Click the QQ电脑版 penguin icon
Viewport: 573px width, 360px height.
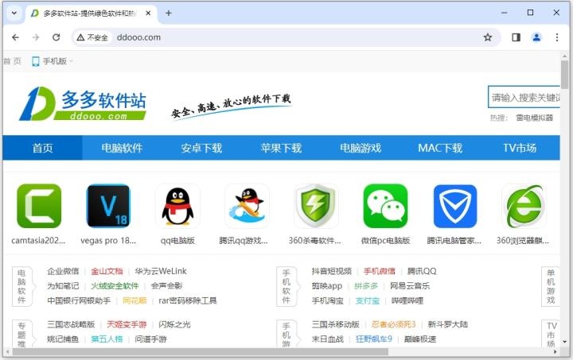click(177, 206)
